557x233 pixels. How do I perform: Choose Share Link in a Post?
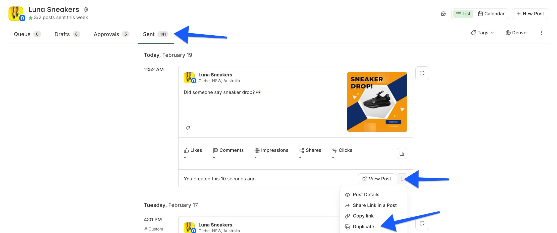pos(373,205)
